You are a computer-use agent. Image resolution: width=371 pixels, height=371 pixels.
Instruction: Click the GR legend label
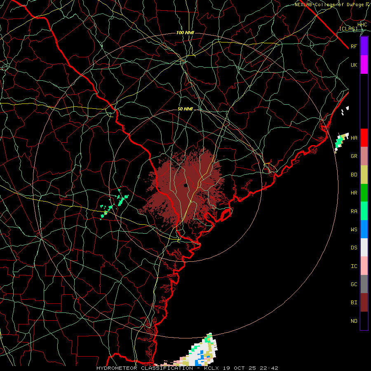[x=354, y=156]
